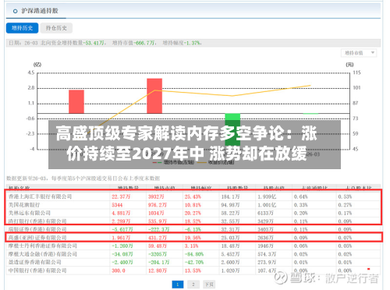
Task: Click the -84.80% value in the 摩根大通 row
Action: coord(194,254)
